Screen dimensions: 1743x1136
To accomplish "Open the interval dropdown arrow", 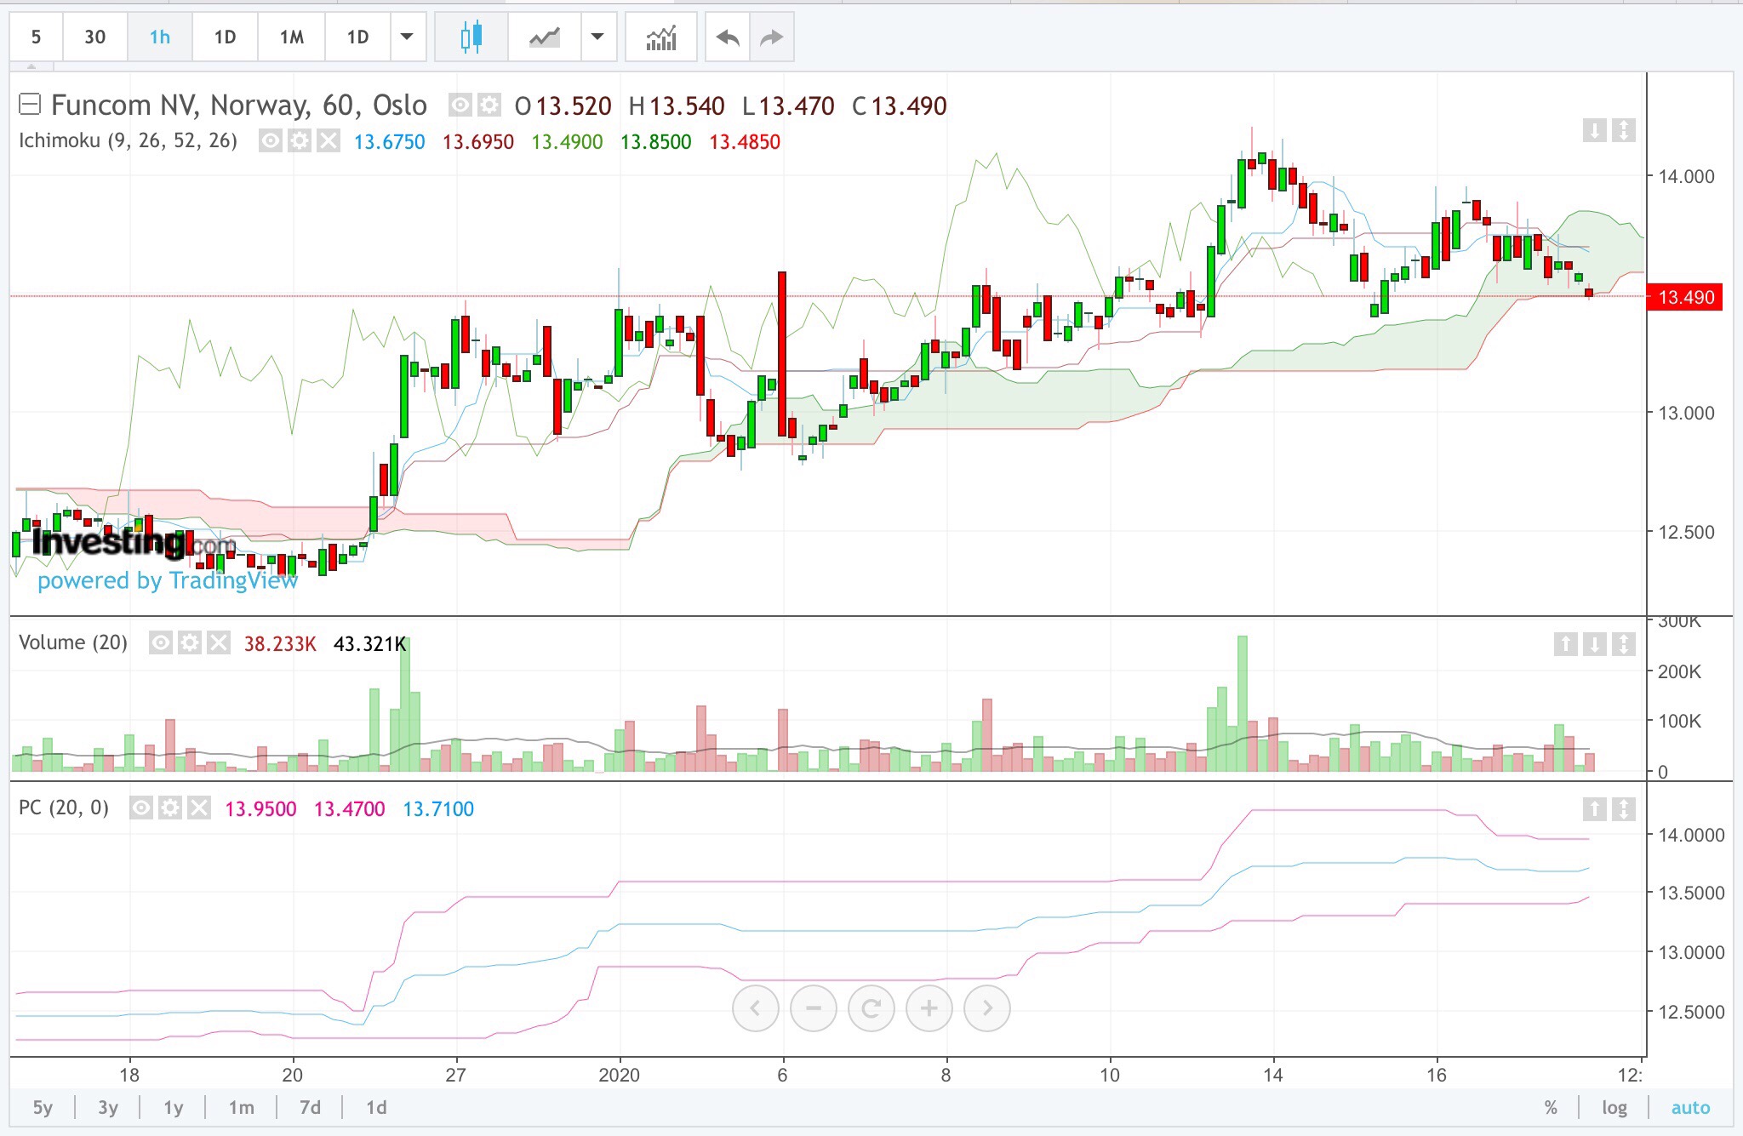I will [x=407, y=37].
